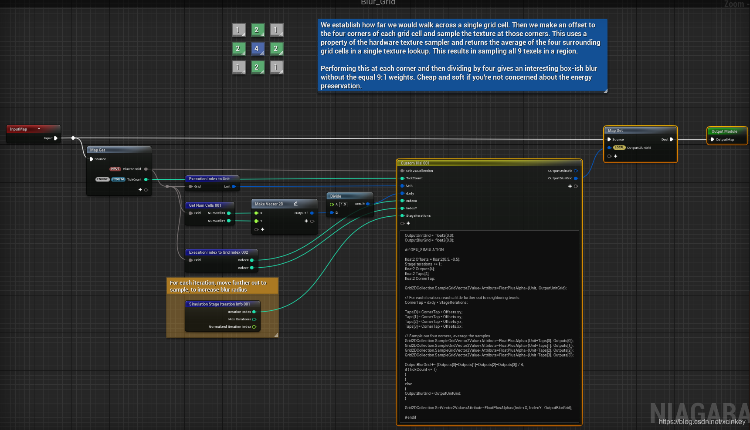Screen dimensions: 750x430
Task: Click the X input pin on Make Vector 2D
Action: click(256, 213)
